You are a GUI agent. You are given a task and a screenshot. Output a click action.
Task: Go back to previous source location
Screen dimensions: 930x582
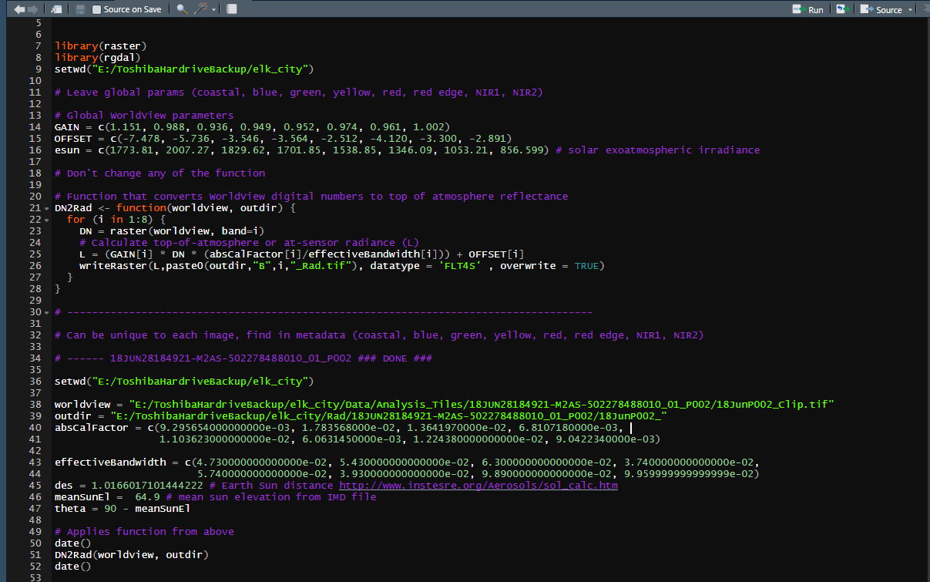click(x=19, y=9)
